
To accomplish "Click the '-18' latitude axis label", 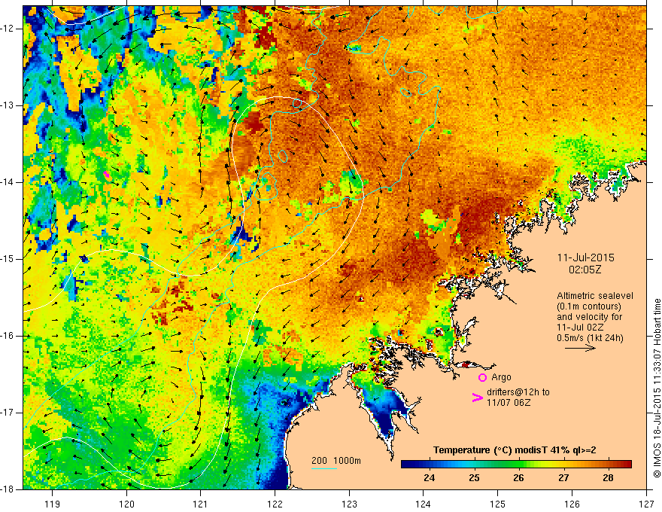I will tap(8, 489).
